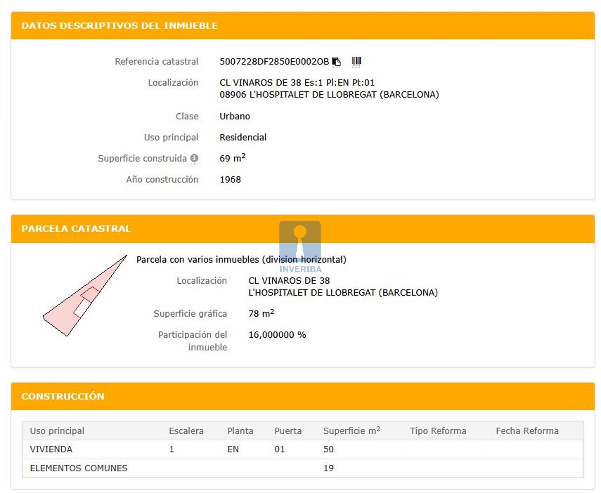601x493 pixels.
Task: Click the Fecha Reforma column header
Action: click(527, 431)
